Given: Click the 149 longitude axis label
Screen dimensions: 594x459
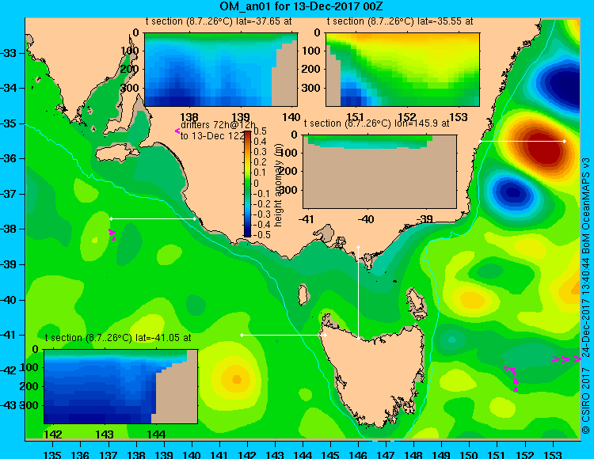Looking at the screenshot, I should (x=441, y=454).
